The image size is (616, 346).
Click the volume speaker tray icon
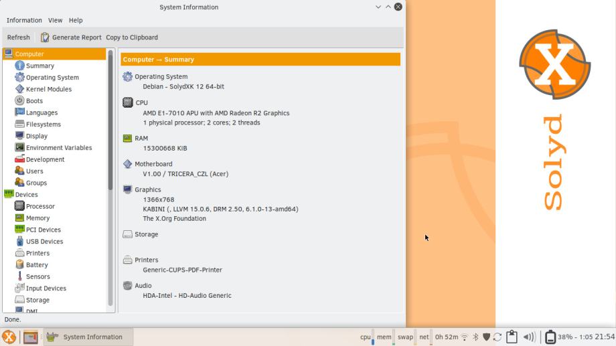(529, 337)
